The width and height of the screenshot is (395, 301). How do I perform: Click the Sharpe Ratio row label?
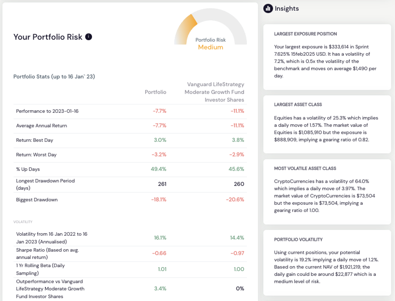point(47,254)
